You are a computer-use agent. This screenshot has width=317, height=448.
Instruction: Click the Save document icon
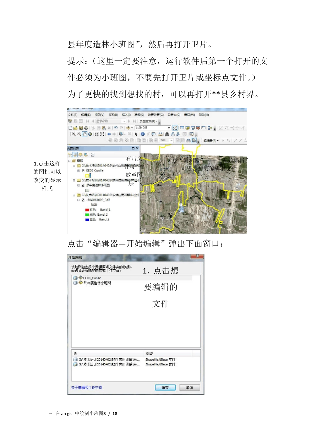(81, 128)
